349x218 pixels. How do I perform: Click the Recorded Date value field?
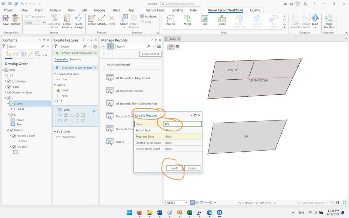click(183, 136)
